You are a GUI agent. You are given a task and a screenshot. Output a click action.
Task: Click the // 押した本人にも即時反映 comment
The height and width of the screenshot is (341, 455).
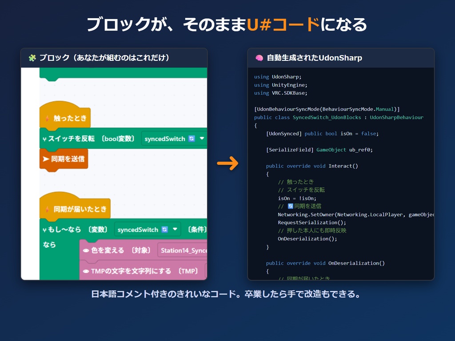click(312, 230)
